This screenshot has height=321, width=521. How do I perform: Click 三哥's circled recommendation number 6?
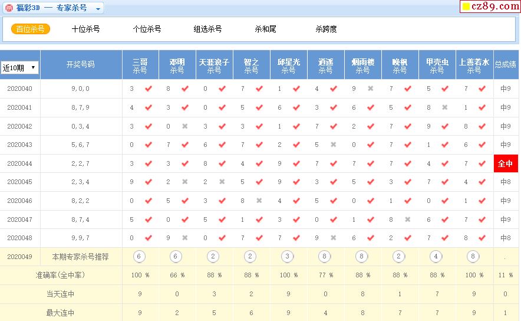coord(139,257)
